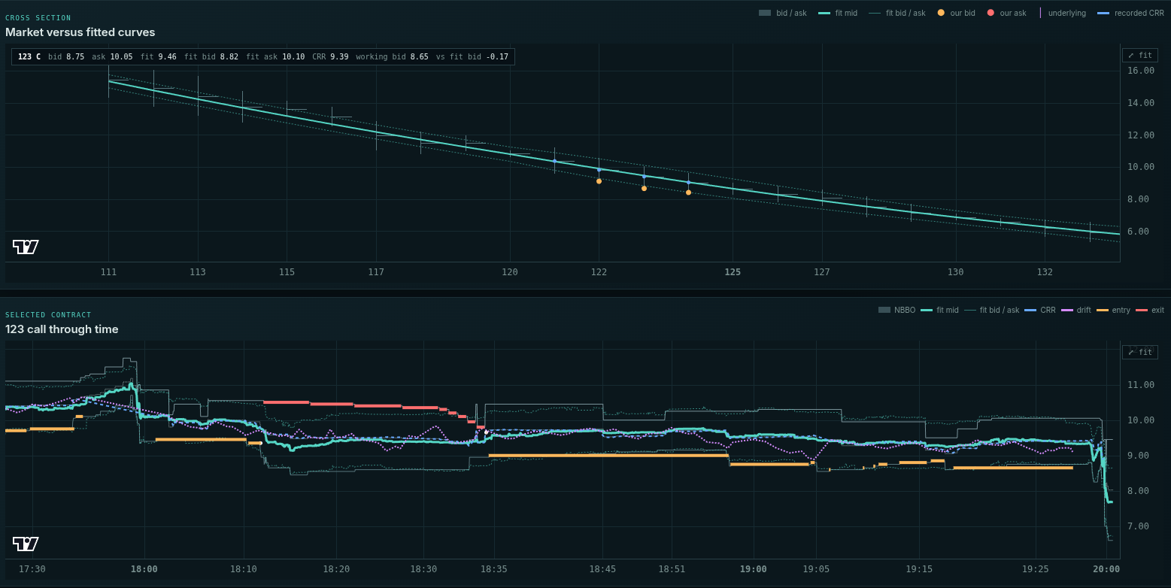Toggle the bid / ask legend series
1171x588 pixels.
(x=782, y=13)
